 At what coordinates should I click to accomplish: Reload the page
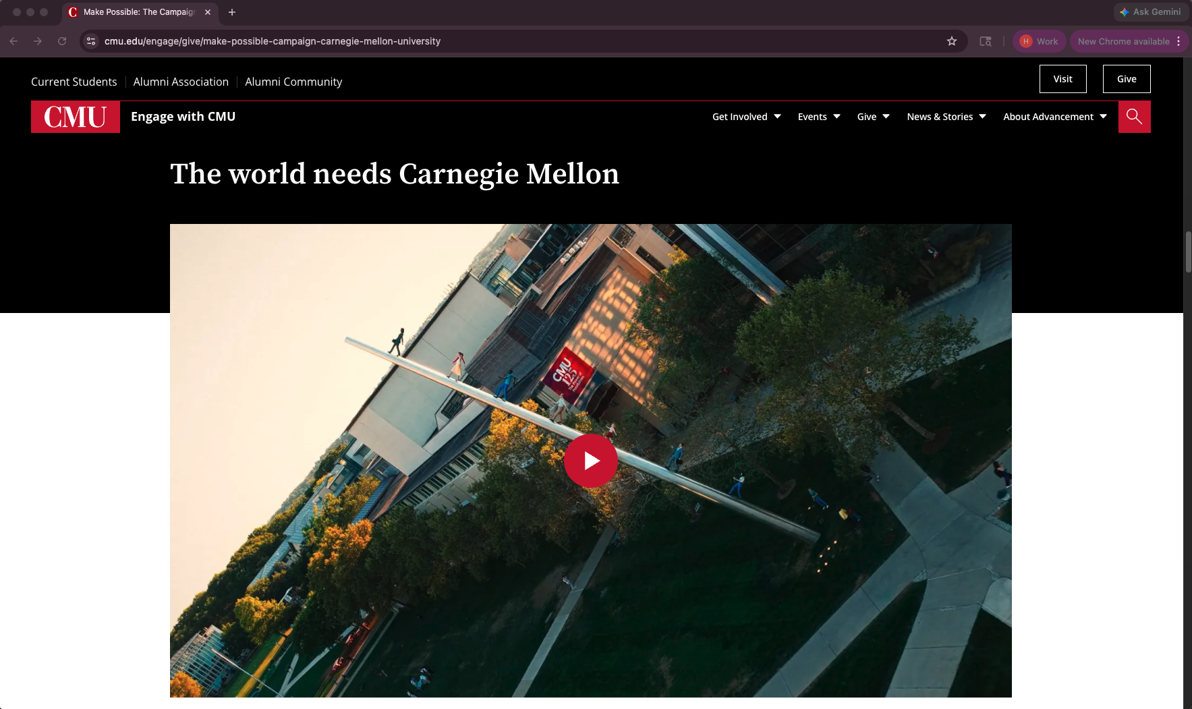62,41
